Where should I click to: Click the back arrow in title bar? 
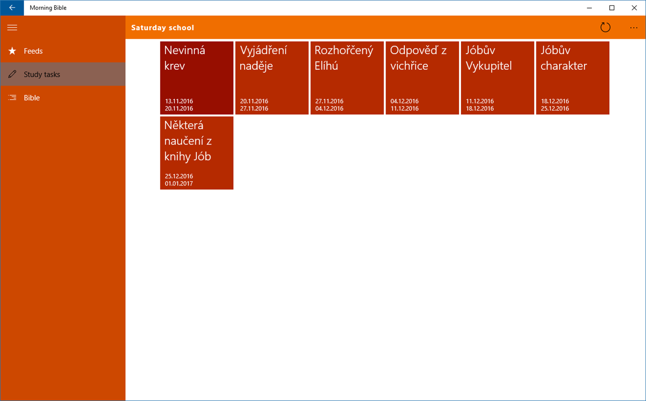[12, 8]
